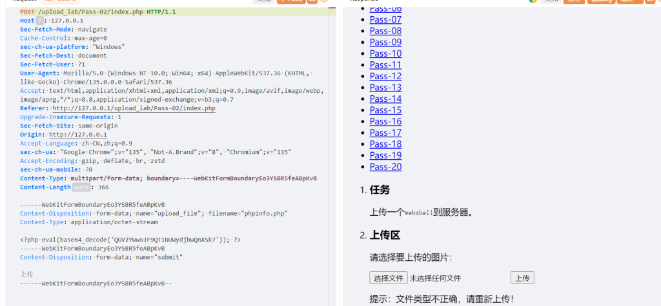Open the Pass-10 link
Screen dimensions: 661x306
[386, 54]
